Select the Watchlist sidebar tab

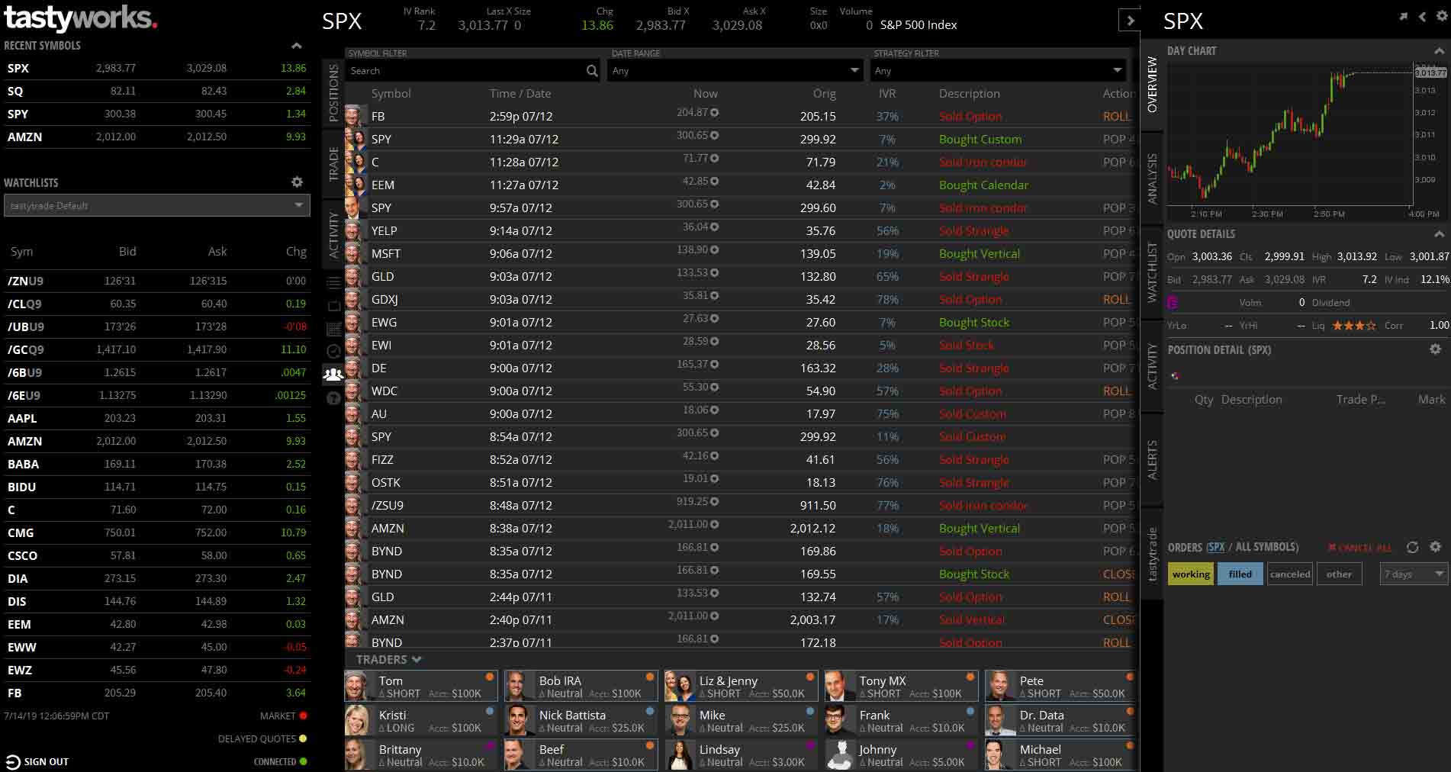[x=1152, y=272]
